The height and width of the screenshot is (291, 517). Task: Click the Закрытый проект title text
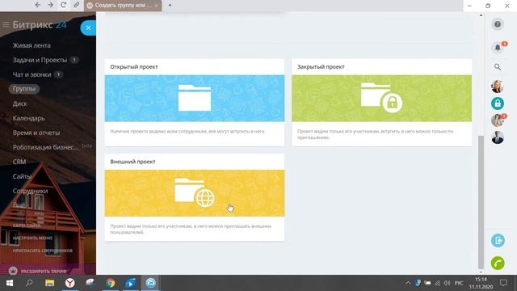pyautogui.click(x=321, y=66)
